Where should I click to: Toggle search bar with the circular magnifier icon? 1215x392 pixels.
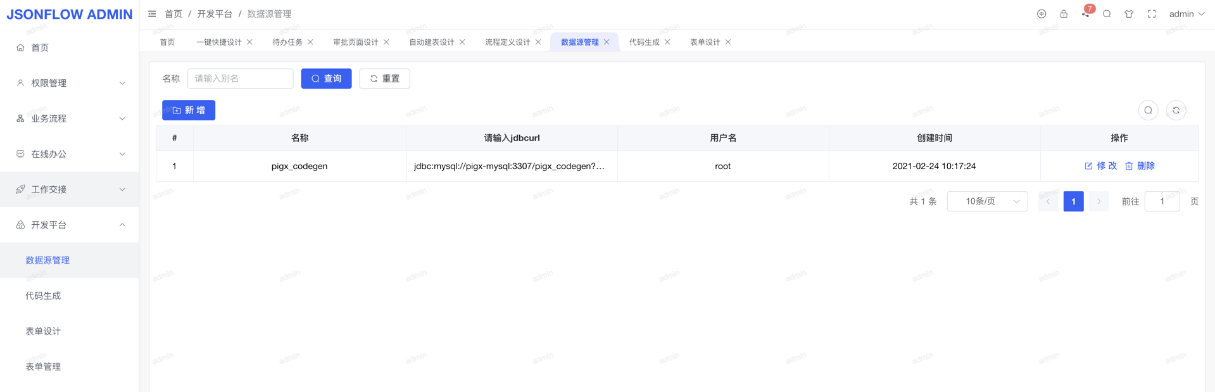click(1148, 110)
